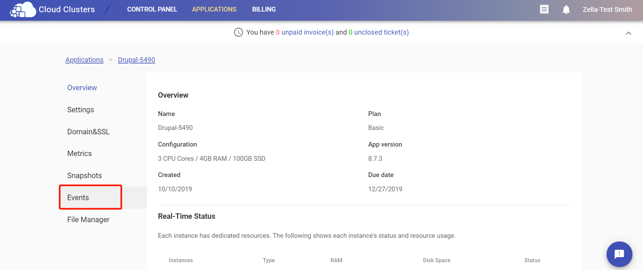The width and height of the screenshot is (643, 270).
Task: Click the Status column header
Action: (532, 260)
